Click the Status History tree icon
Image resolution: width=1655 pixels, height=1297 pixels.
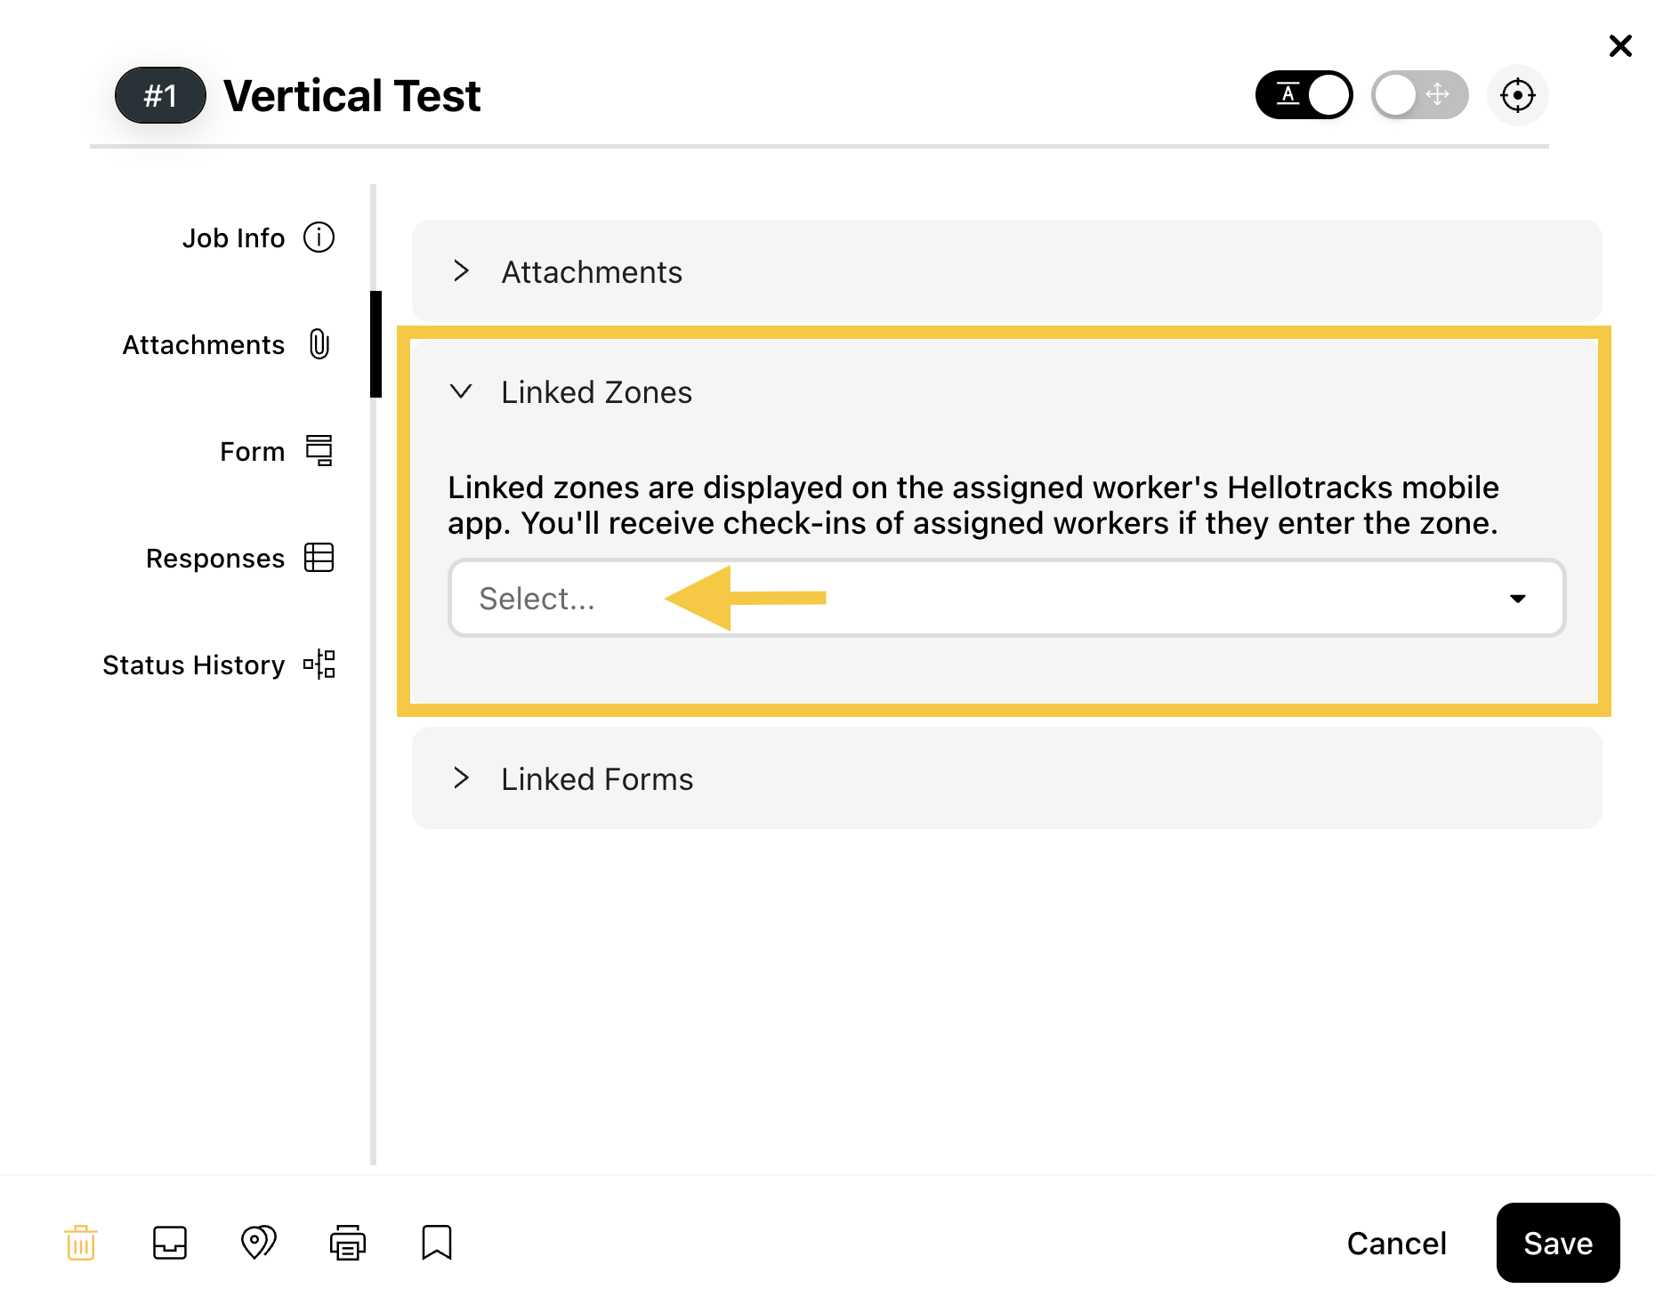pos(319,665)
